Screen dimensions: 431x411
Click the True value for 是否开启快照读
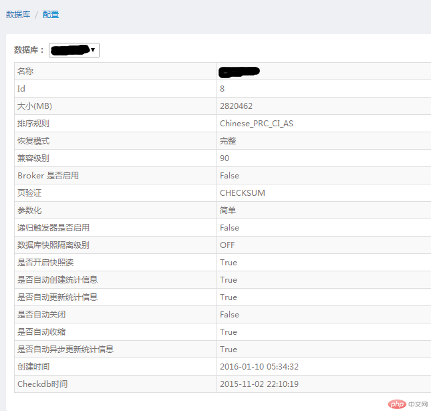pyautogui.click(x=229, y=262)
